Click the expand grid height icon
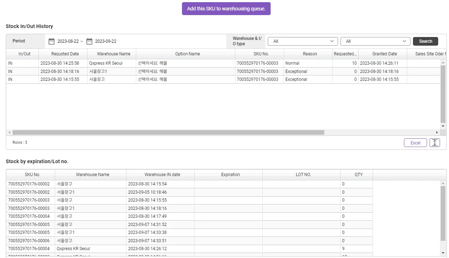Image resolution: width=449 pixels, height=258 pixels. (435, 143)
